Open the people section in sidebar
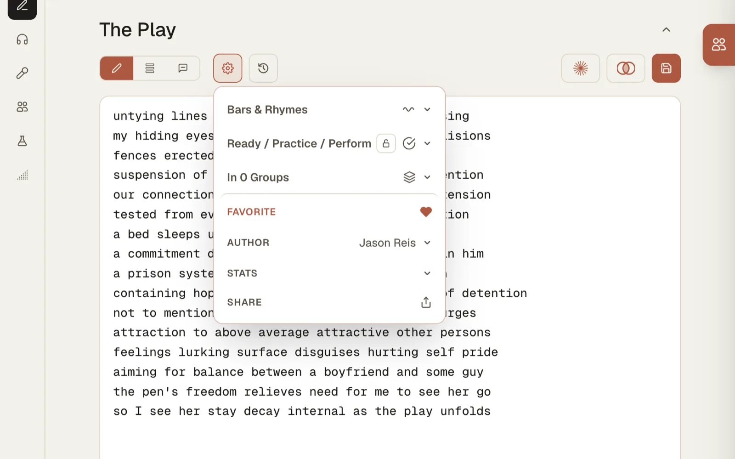Viewport: 735px width, 459px height. (22, 107)
